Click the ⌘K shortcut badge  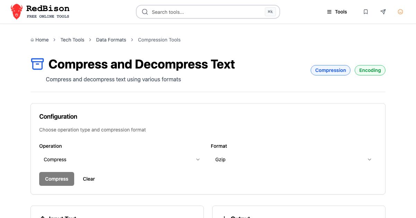[270, 12]
